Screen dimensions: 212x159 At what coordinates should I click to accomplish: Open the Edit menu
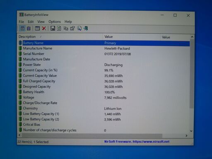[x=31, y=22]
